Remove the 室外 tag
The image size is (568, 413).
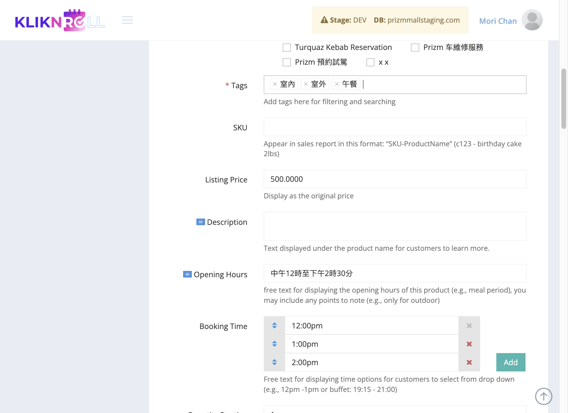click(306, 84)
